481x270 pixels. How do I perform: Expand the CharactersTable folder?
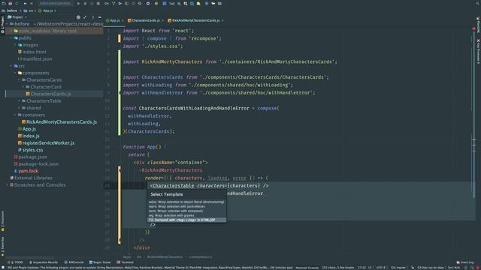tap(19, 101)
